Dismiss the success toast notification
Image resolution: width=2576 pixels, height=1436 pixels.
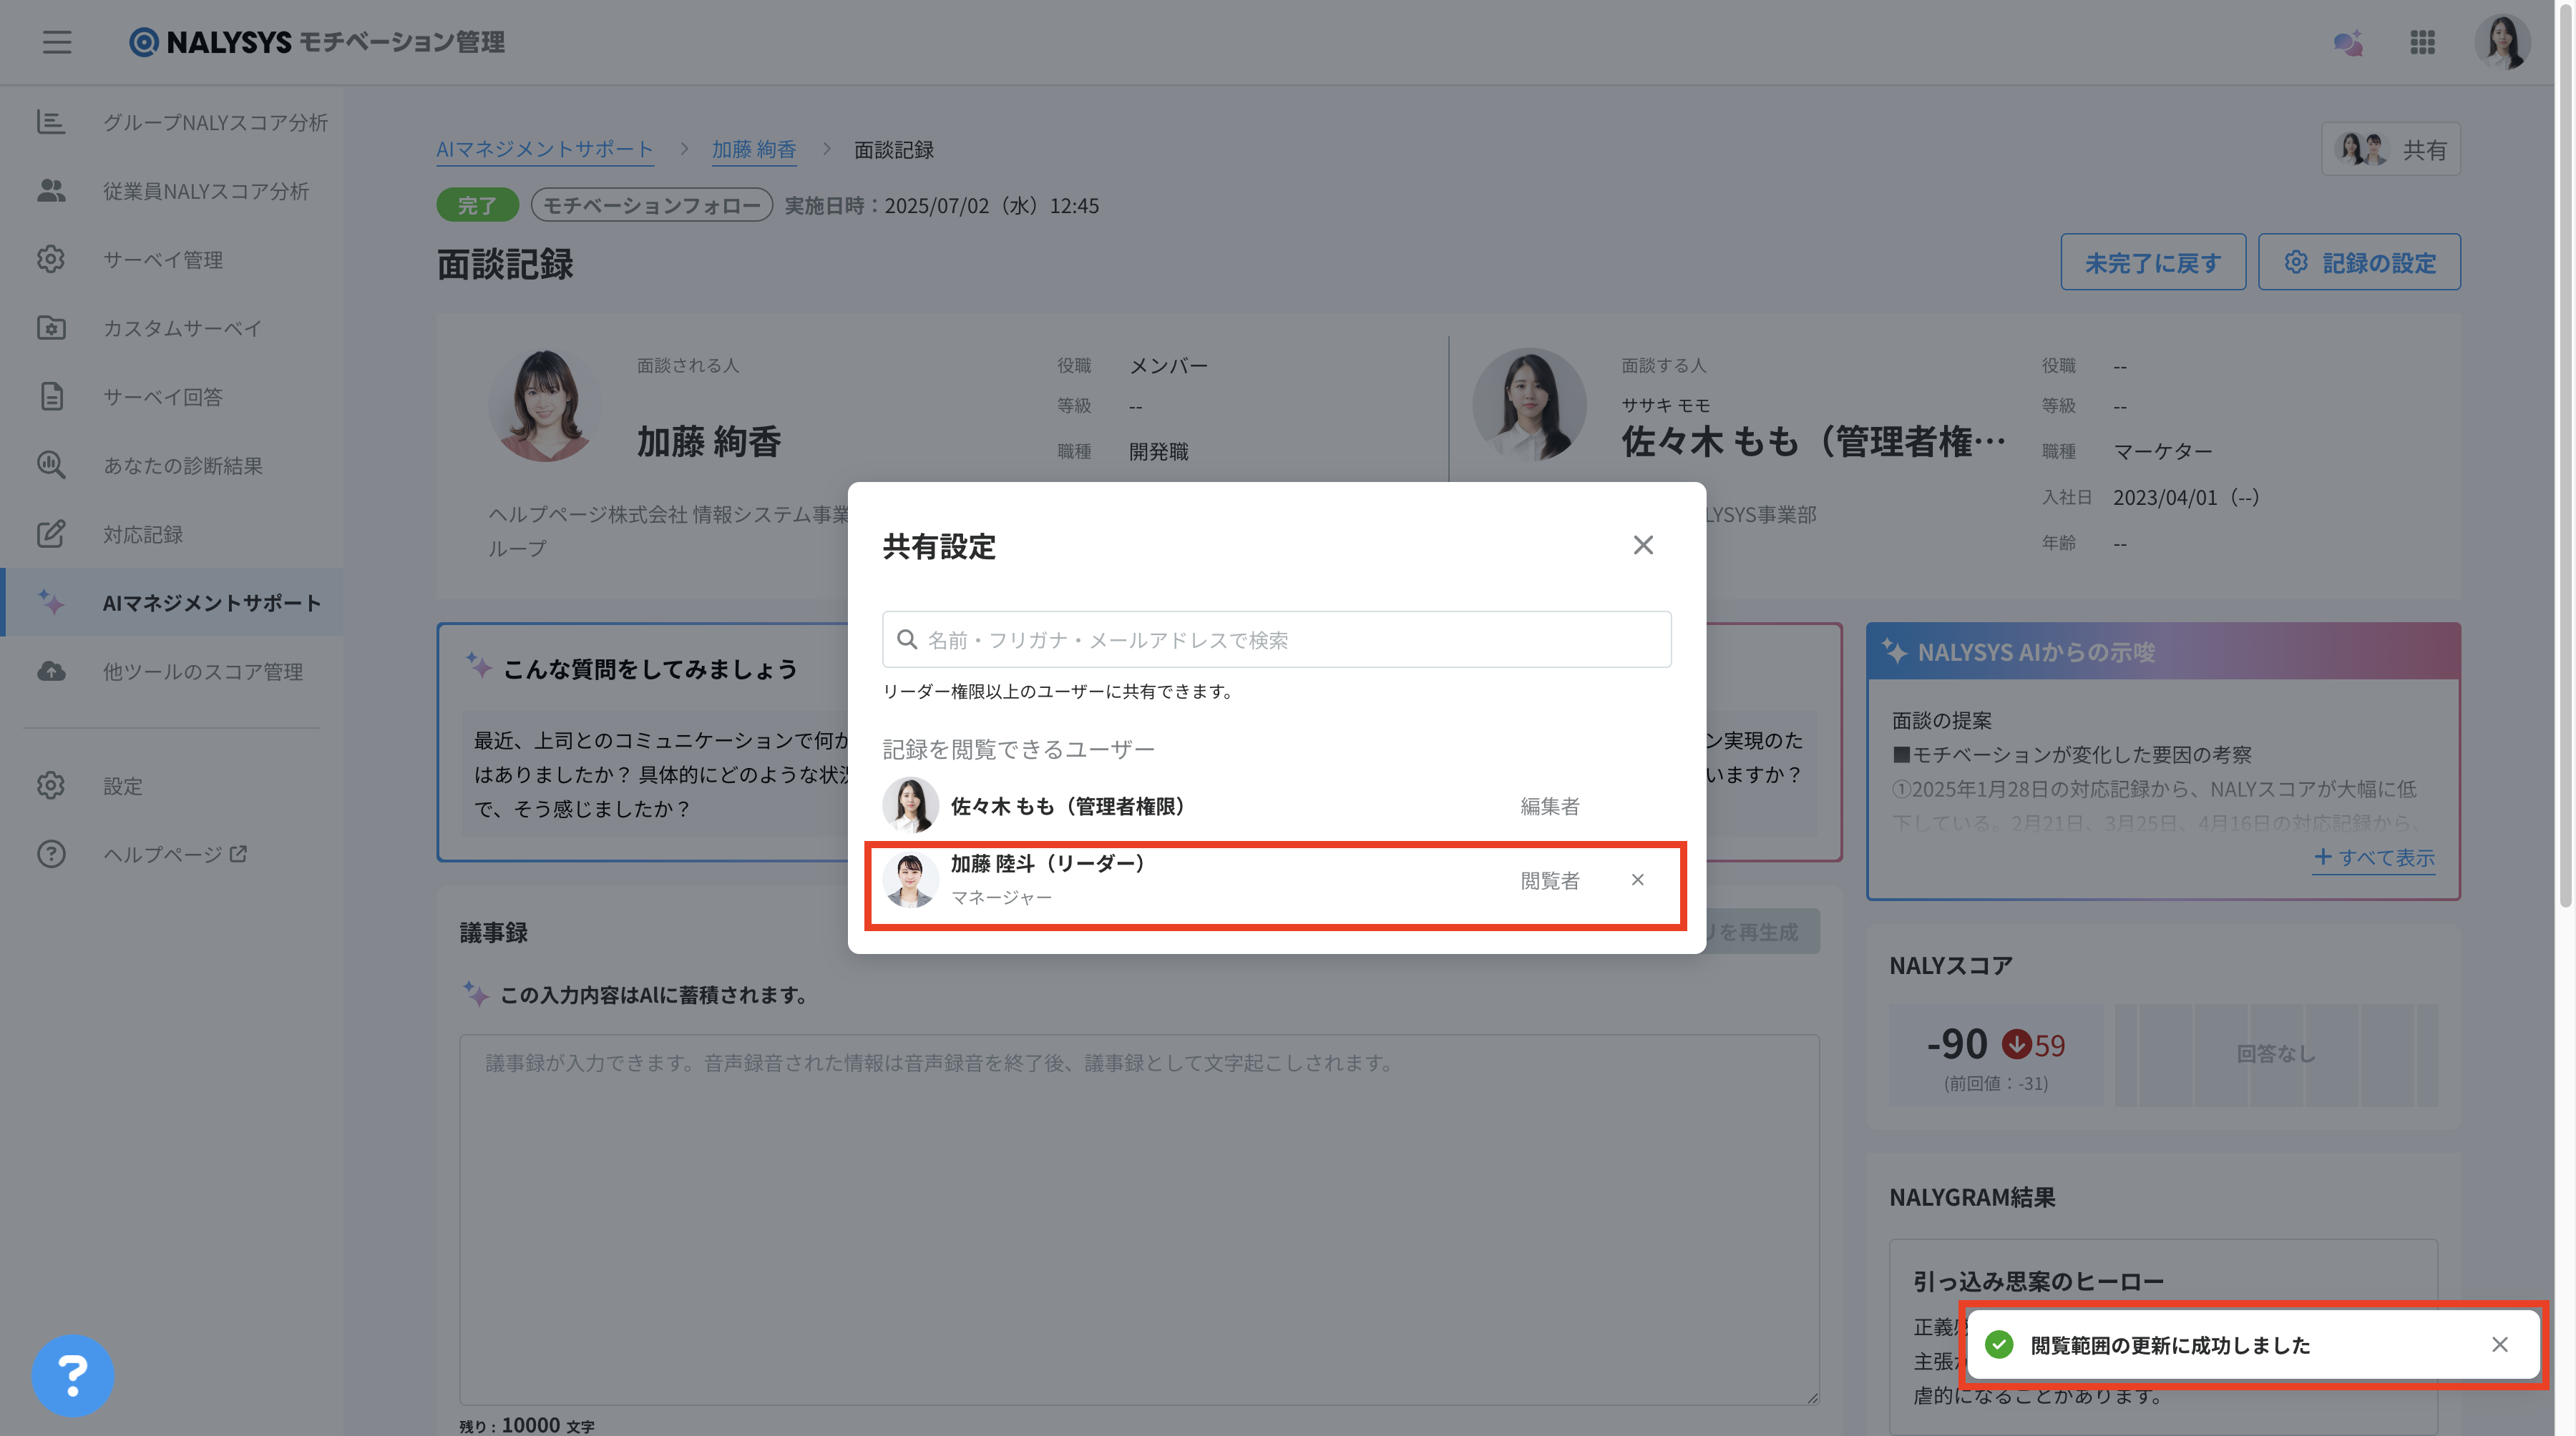click(x=2499, y=1345)
